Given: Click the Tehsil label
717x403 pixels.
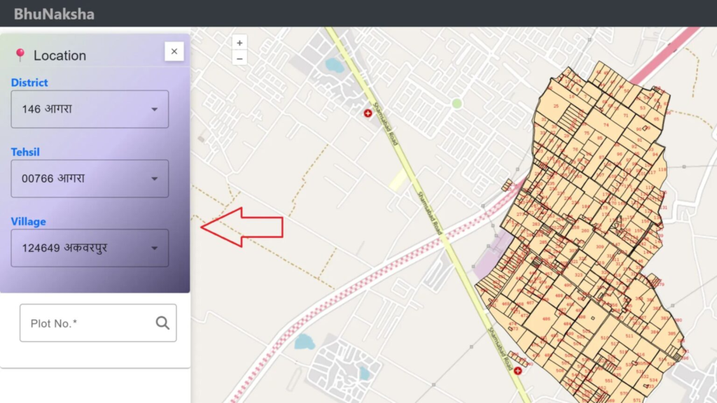Looking at the screenshot, I should pos(25,152).
